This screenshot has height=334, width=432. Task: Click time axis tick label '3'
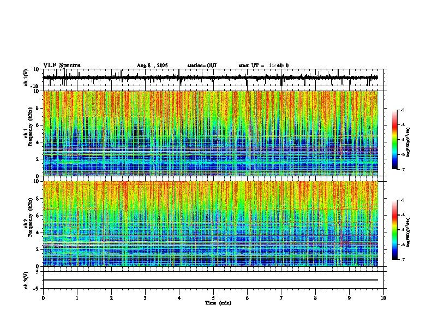coord(145,298)
